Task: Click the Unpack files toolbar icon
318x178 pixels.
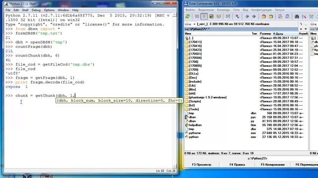Action: click(271, 16)
